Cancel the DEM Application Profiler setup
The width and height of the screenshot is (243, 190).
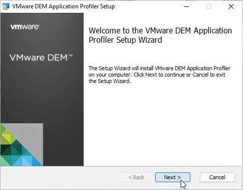[x=217, y=177]
